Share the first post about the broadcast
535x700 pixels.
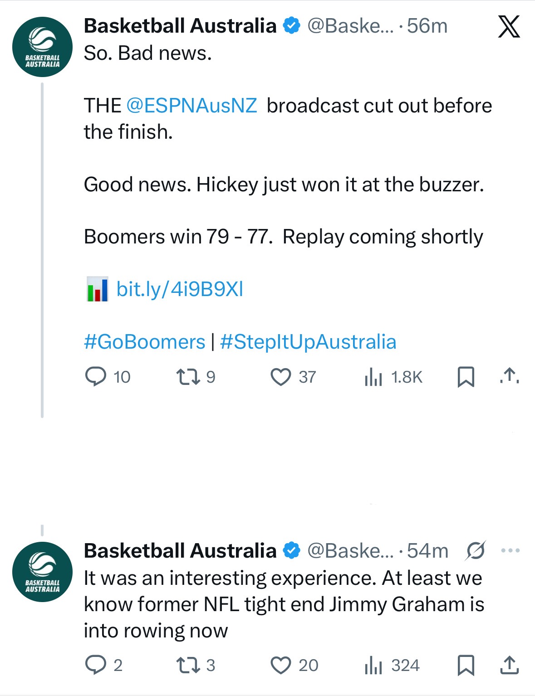pyautogui.click(x=509, y=376)
